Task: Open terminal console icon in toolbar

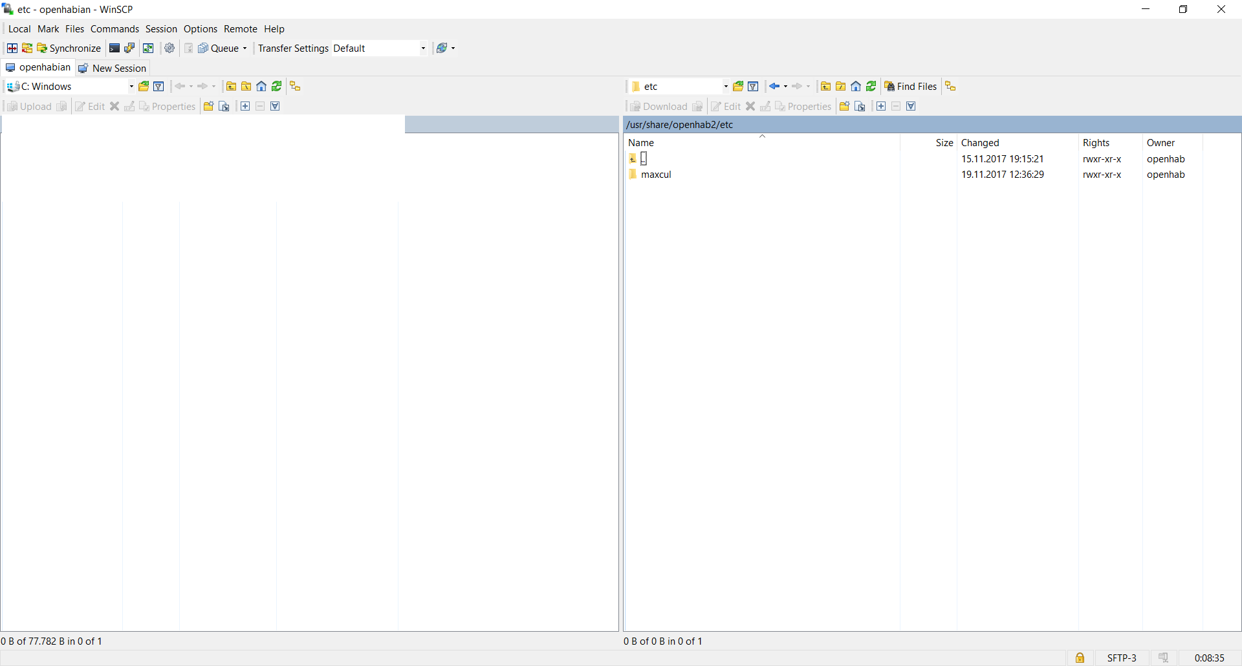Action: 114,48
